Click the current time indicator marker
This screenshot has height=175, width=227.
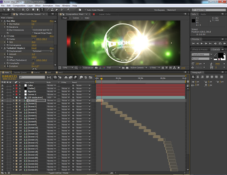(102, 79)
